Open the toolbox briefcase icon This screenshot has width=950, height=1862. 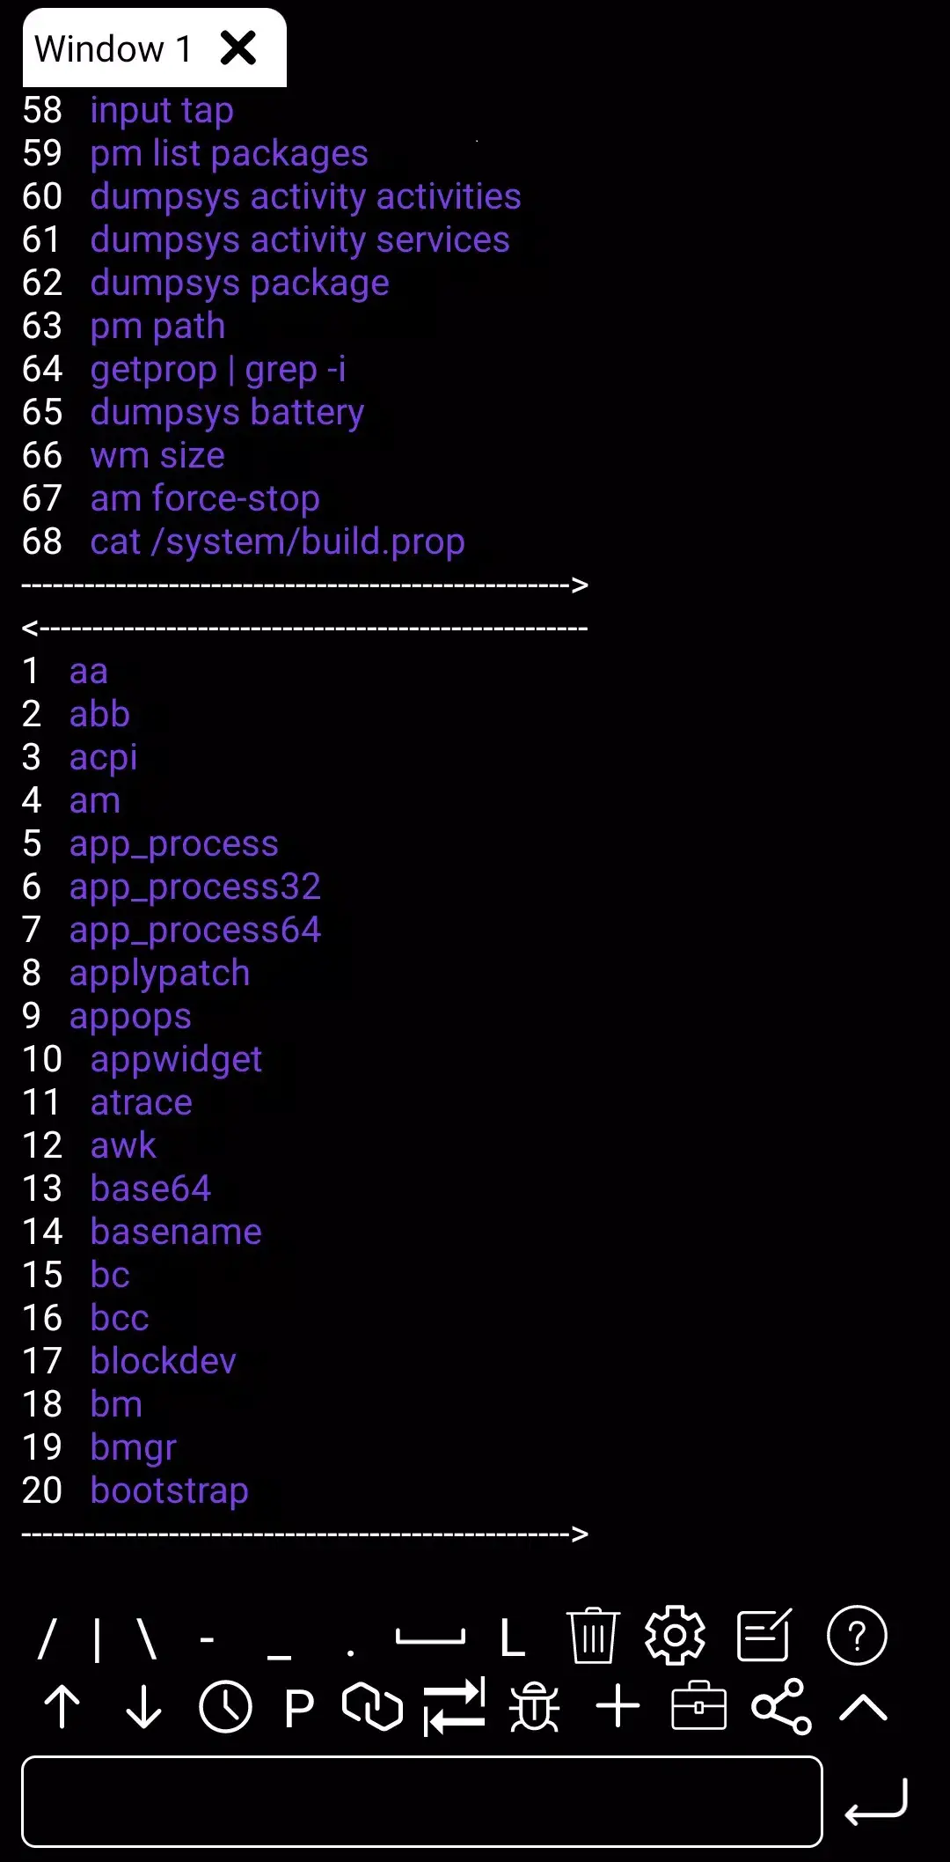(x=698, y=1706)
